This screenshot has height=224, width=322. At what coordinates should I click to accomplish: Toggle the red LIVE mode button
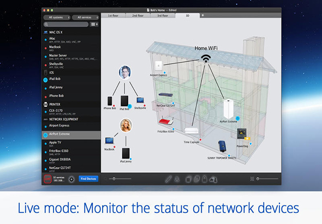47,179
